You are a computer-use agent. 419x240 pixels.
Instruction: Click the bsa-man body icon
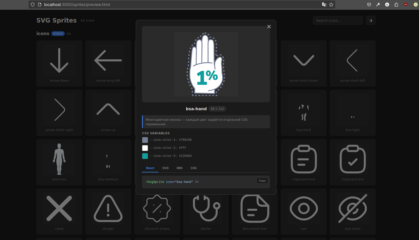59,162
